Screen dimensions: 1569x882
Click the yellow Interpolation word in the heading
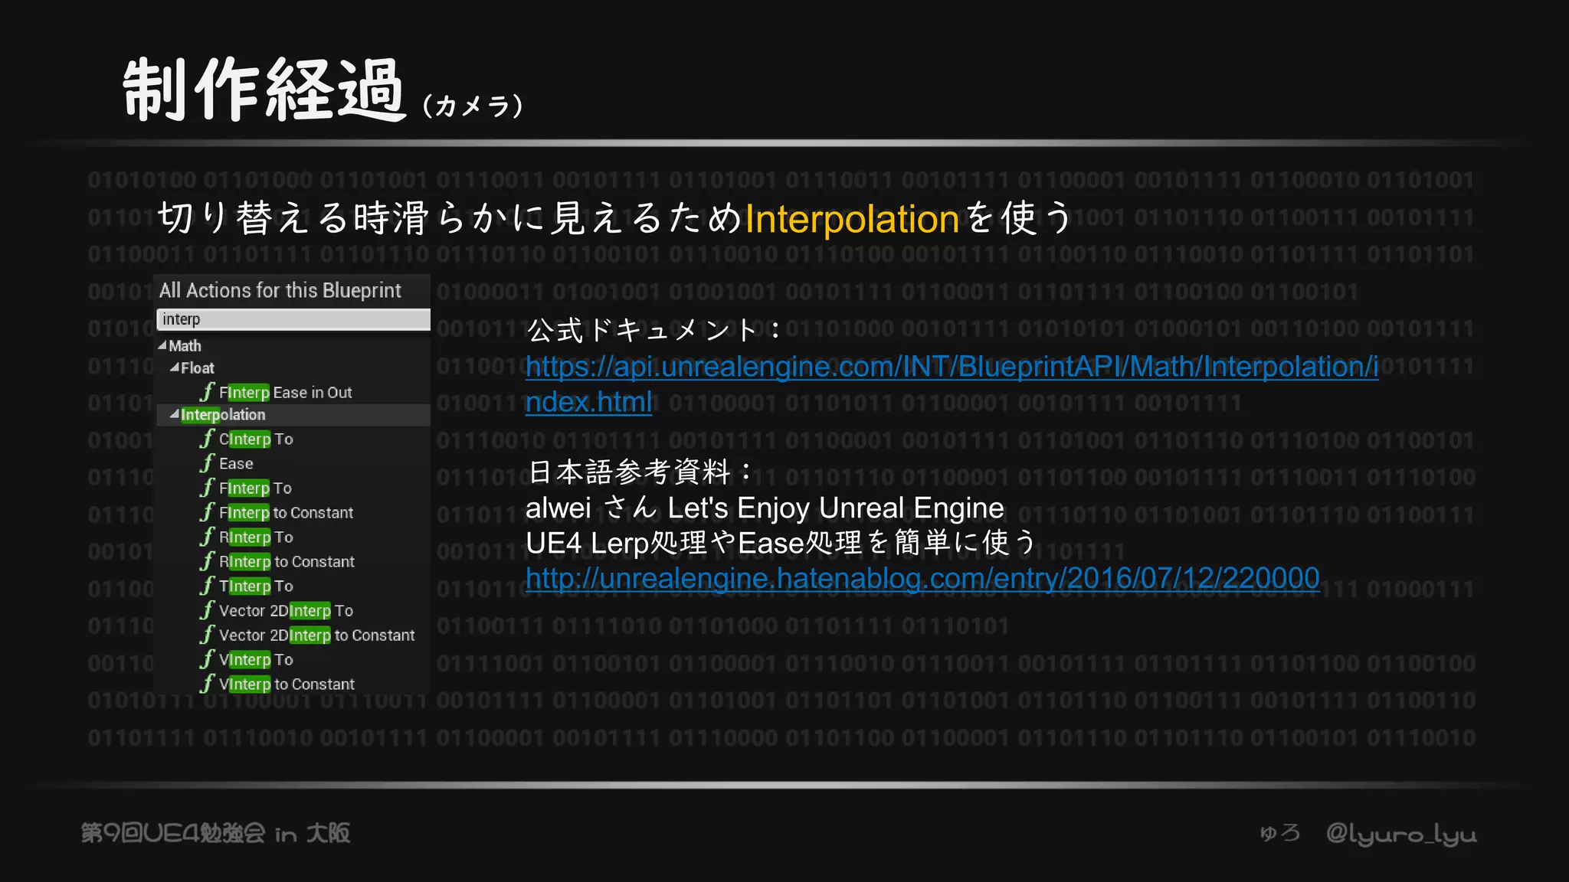pyautogui.click(x=852, y=219)
